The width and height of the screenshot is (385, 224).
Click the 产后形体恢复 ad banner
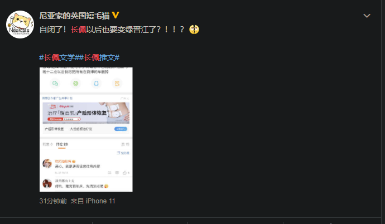tap(86, 113)
